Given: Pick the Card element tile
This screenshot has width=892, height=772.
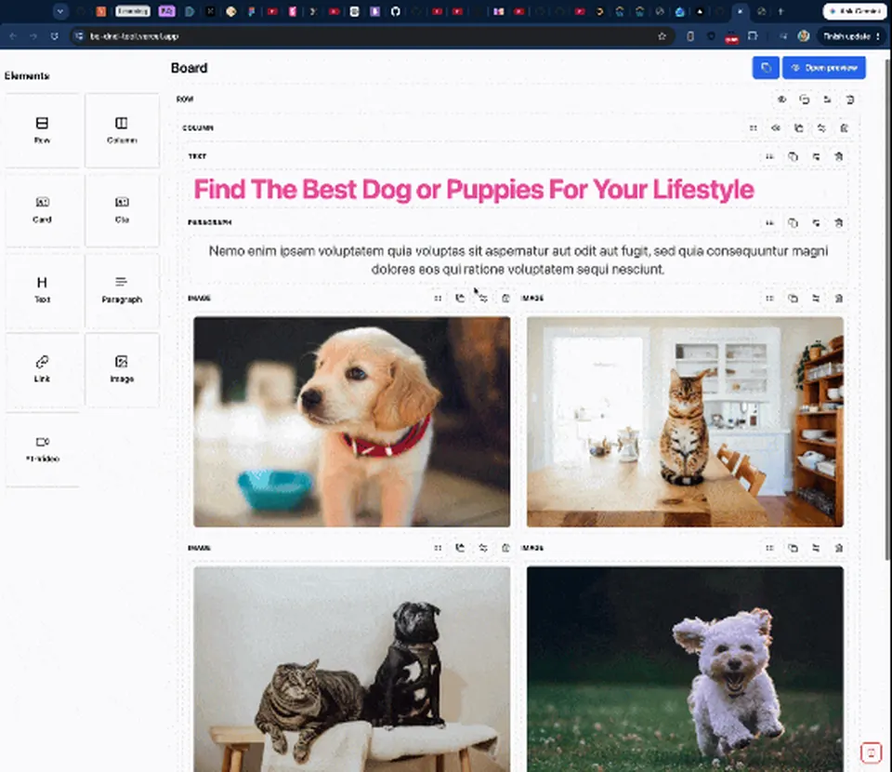Looking at the screenshot, I should (43, 210).
